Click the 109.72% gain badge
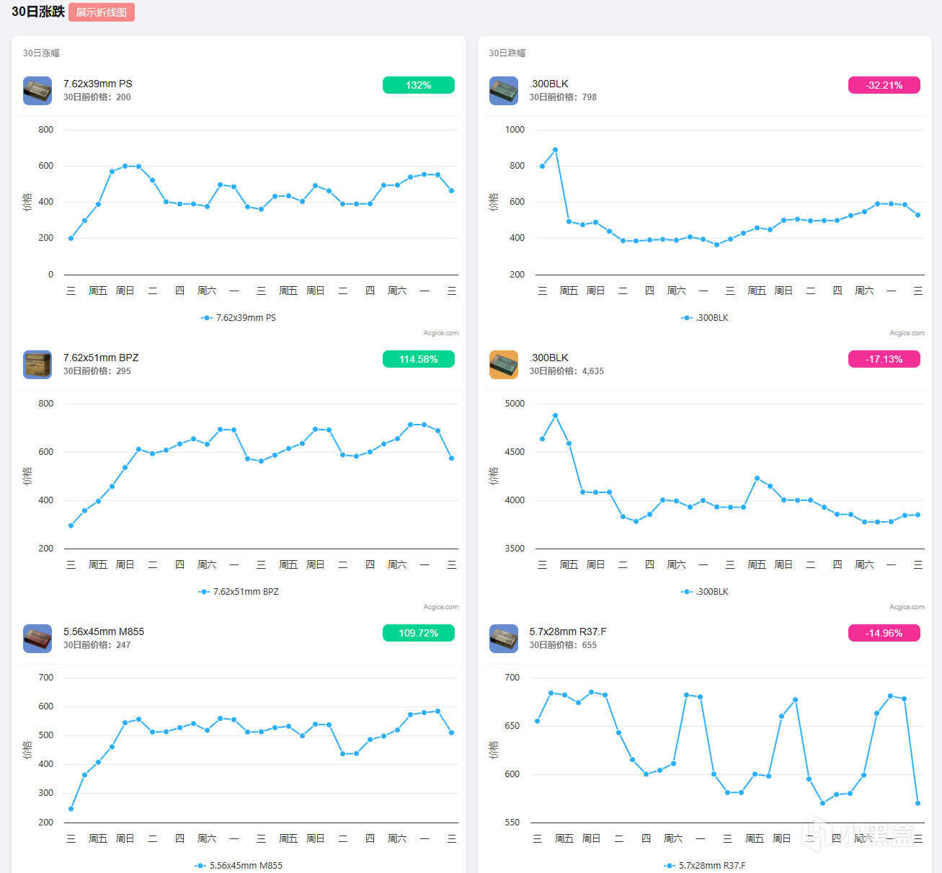Viewport: 942px width, 873px height. tap(419, 633)
